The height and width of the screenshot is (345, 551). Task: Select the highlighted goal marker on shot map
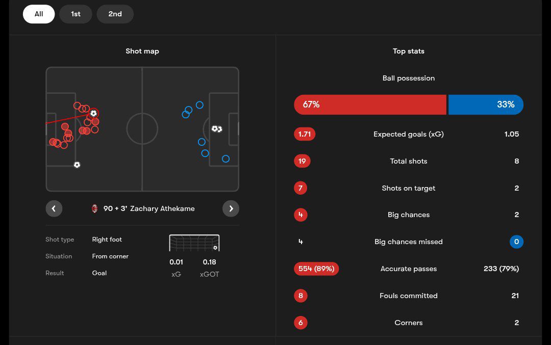[x=93, y=113]
